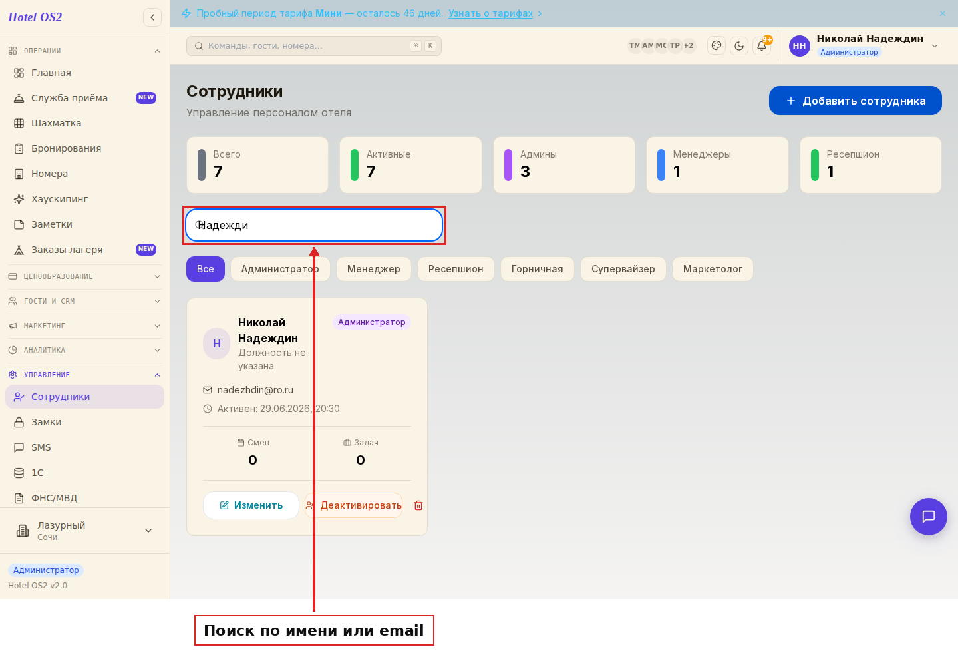
Task: Click the Заметки note icon
Action: (19, 224)
